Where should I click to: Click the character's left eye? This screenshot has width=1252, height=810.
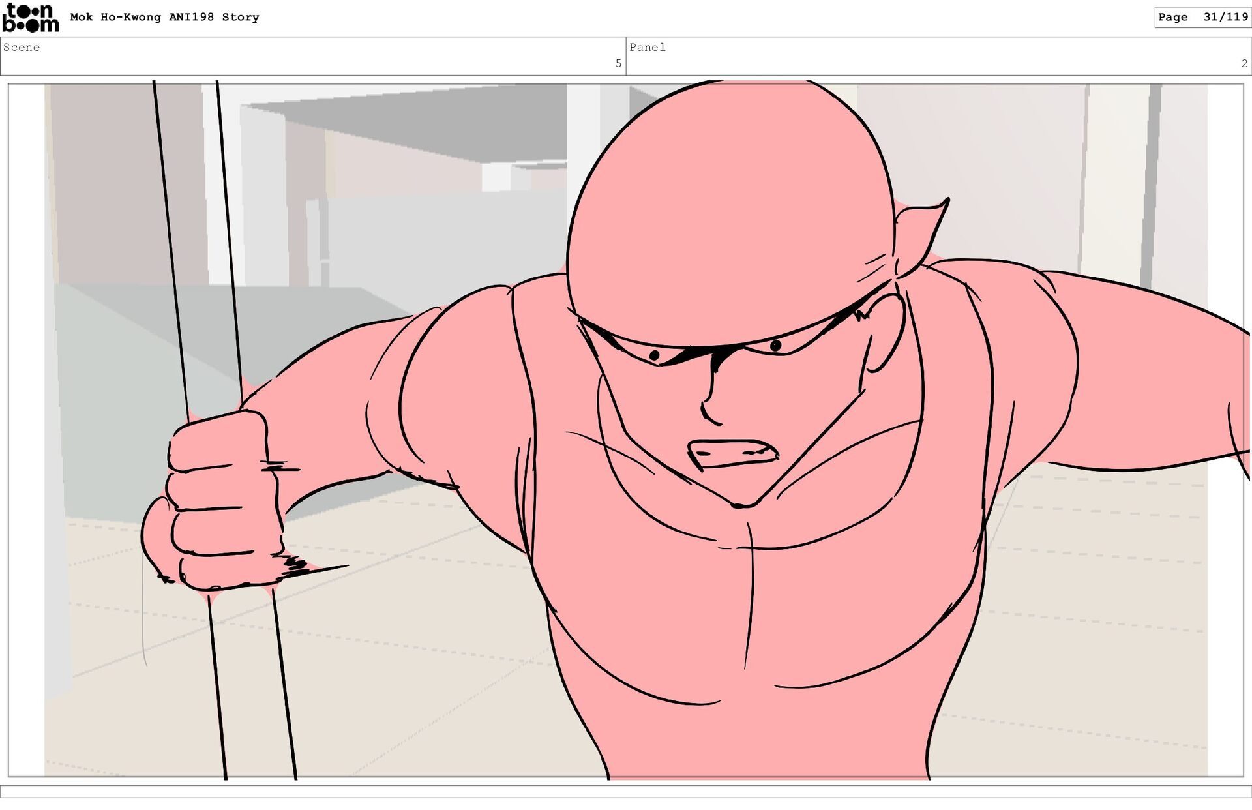click(654, 355)
